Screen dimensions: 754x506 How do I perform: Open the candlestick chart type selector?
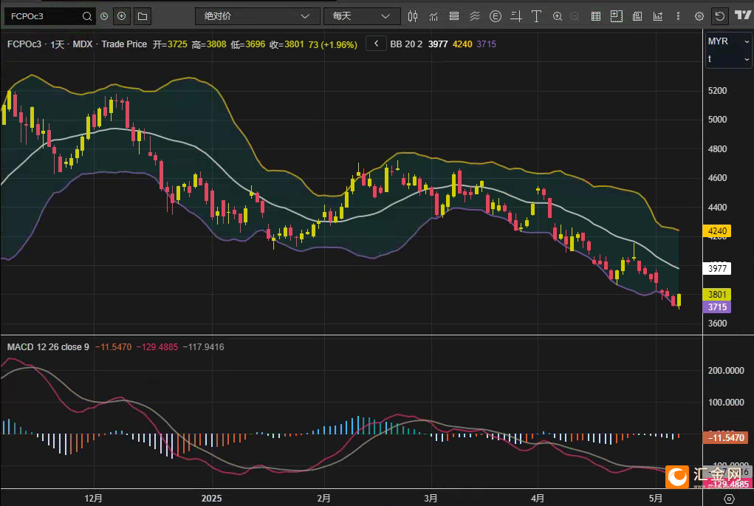click(x=413, y=16)
